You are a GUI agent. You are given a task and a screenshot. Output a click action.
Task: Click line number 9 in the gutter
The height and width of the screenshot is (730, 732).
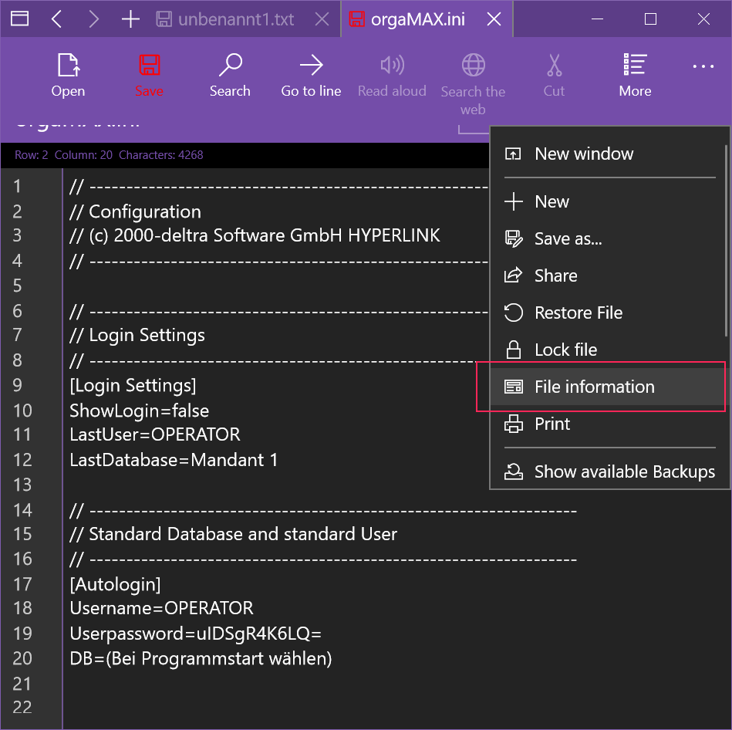click(x=17, y=385)
